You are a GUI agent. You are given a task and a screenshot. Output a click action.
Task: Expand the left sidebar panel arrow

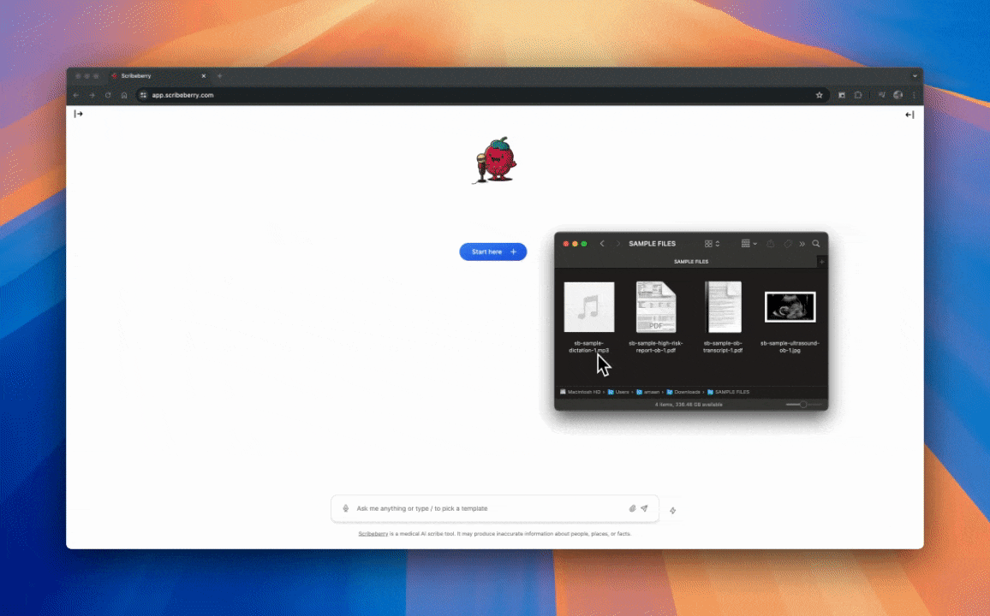pos(78,114)
